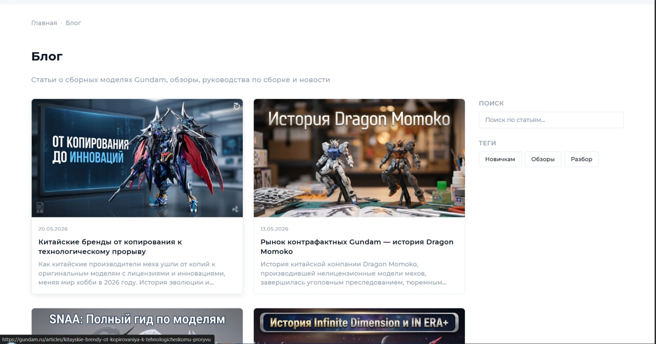Image resolution: width=656 pixels, height=344 pixels.
Task: Filter articles by the Разбор tag
Action: (x=581, y=159)
